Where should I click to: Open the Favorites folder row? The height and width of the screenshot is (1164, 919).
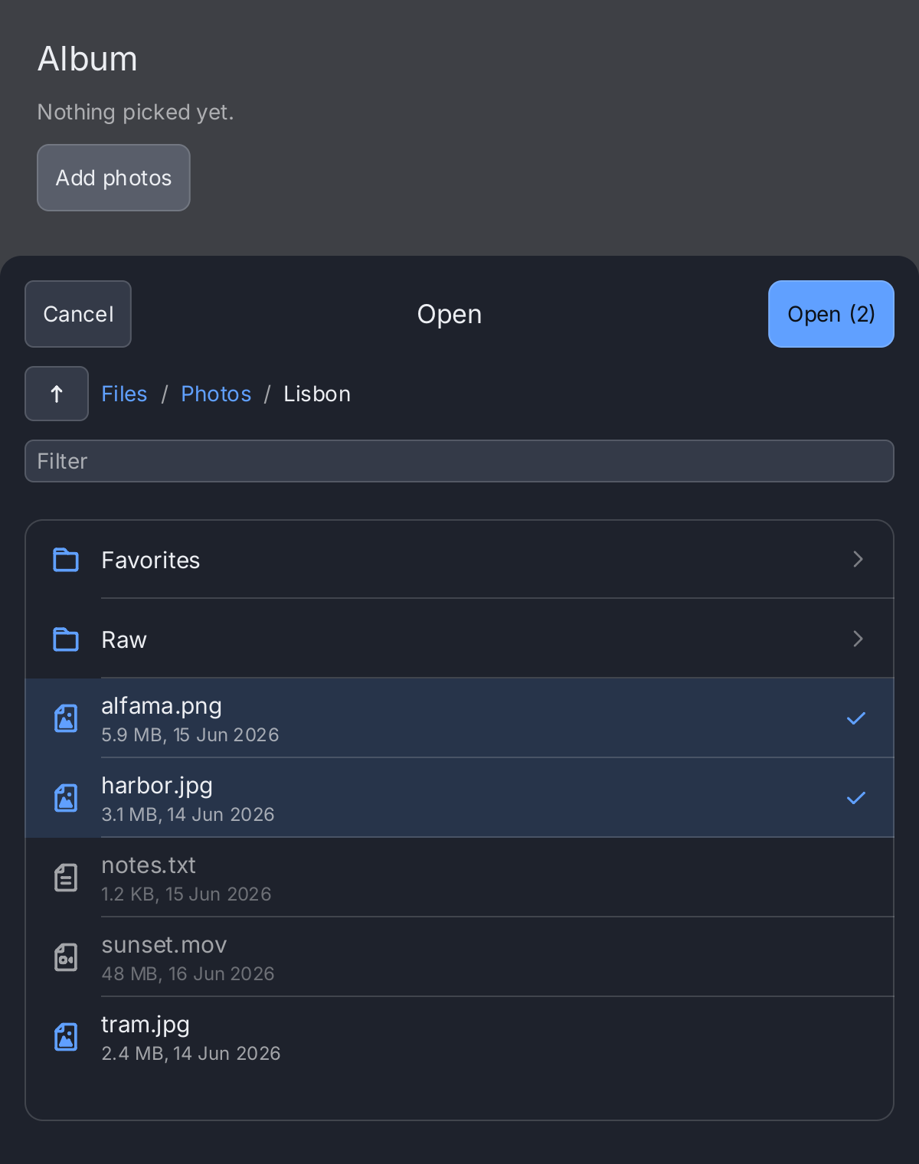click(x=459, y=560)
